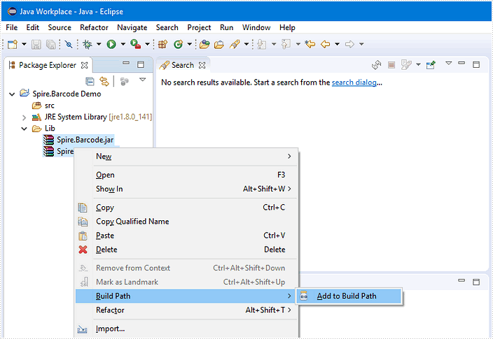Open Search toolbar dropdown arrow

[246, 44]
